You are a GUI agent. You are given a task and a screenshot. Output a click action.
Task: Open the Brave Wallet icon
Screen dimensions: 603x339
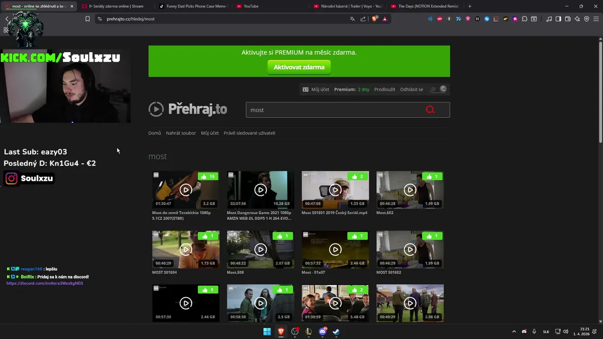pos(568,19)
